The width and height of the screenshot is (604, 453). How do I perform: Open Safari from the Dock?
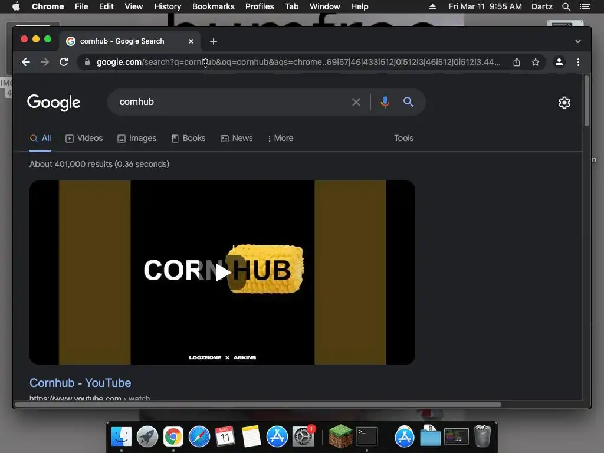tap(199, 437)
